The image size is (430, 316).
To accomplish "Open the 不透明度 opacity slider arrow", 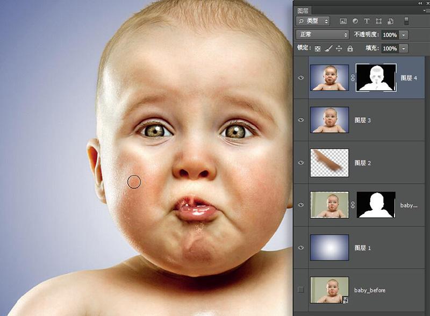I will [x=404, y=35].
